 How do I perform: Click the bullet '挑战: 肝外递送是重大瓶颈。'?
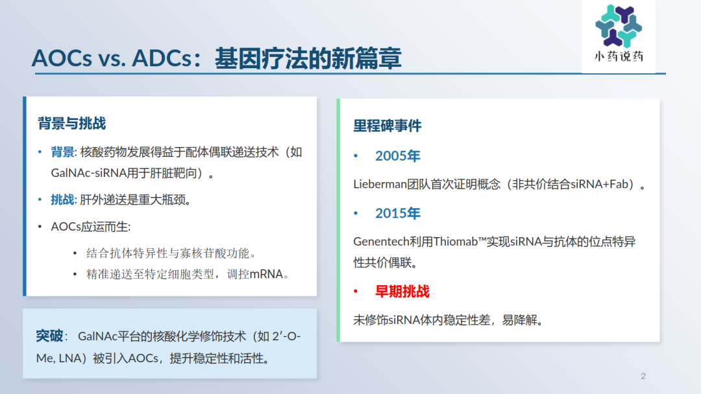tap(121, 200)
